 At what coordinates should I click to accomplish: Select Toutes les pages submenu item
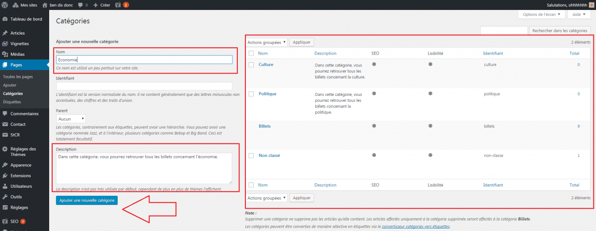pos(18,77)
